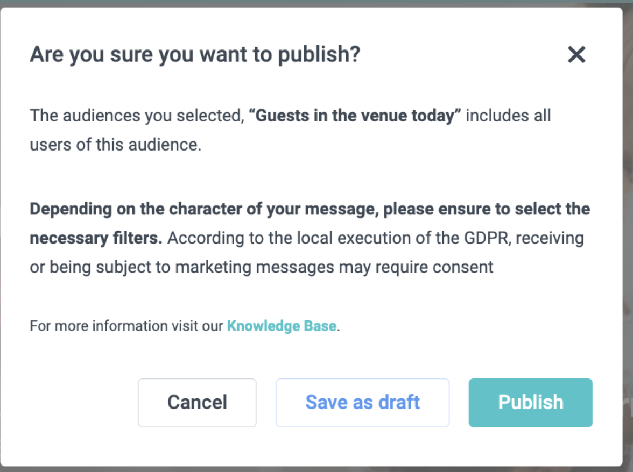Open the Knowledge Base link
Screen dimensions: 633x472
pyautogui.click(x=282, y=326)
